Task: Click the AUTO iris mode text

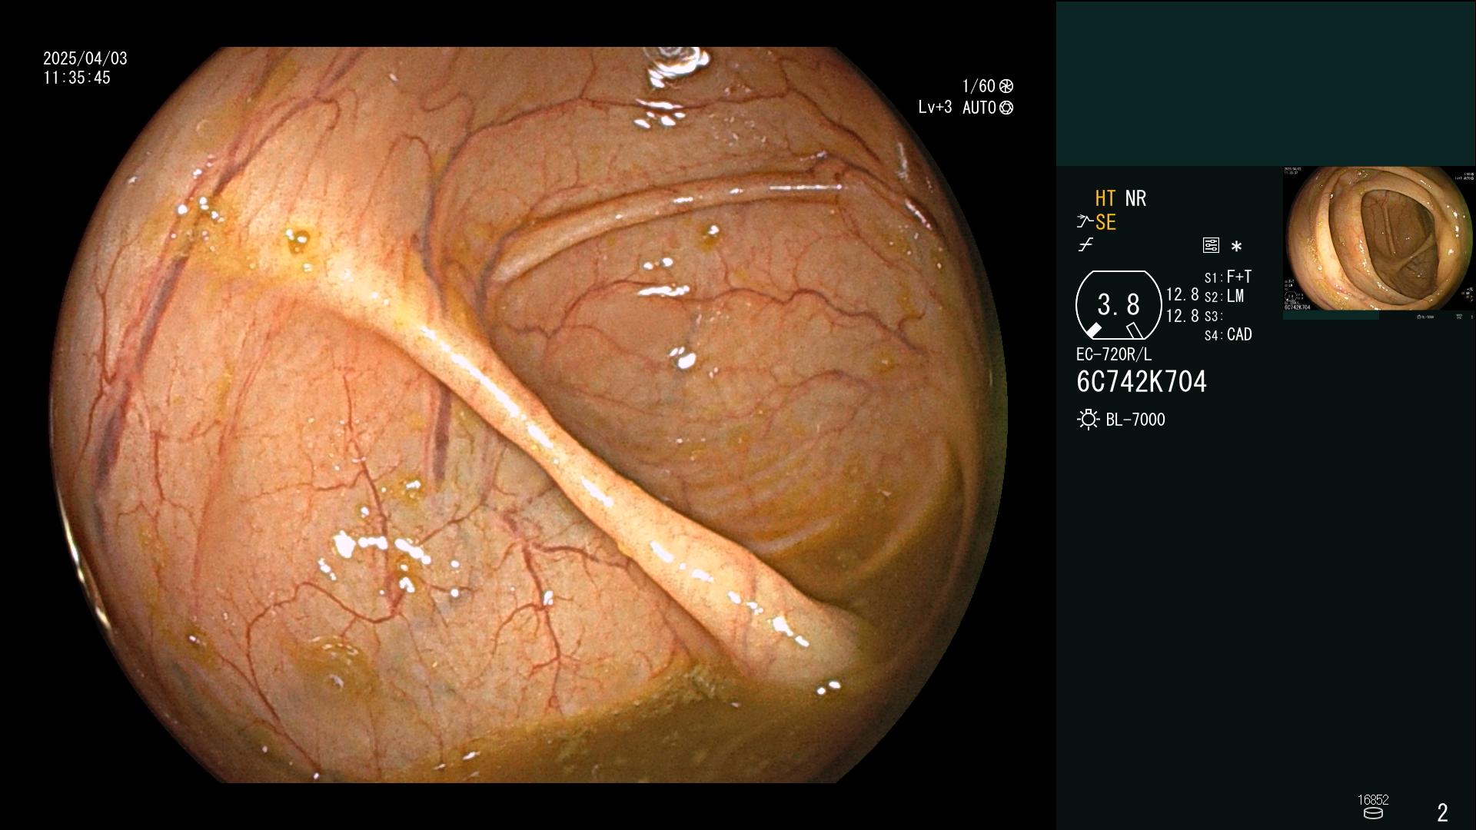Action: (x=979, y=108)
